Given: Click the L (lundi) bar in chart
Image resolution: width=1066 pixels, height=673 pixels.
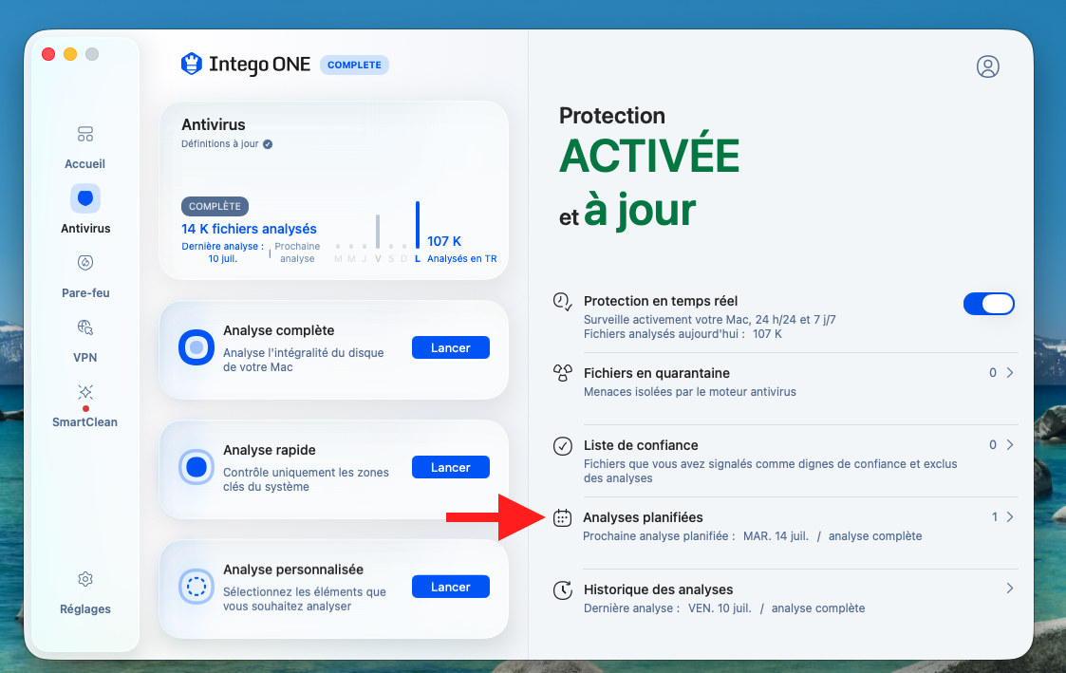Looking at the screenshot, I should (418, 225).
